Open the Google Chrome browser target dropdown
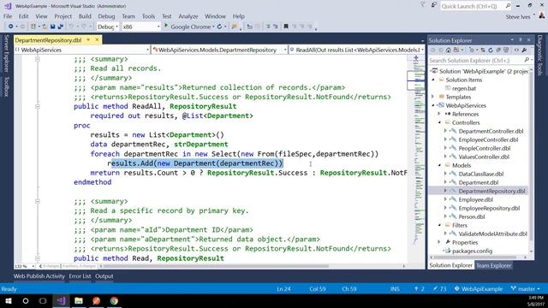The image size is (548, 308). 213,27
